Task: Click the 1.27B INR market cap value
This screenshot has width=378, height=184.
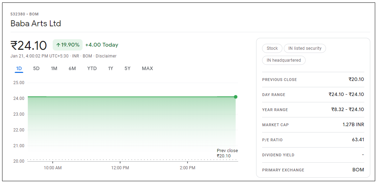Action: click(x=353, y=124)
